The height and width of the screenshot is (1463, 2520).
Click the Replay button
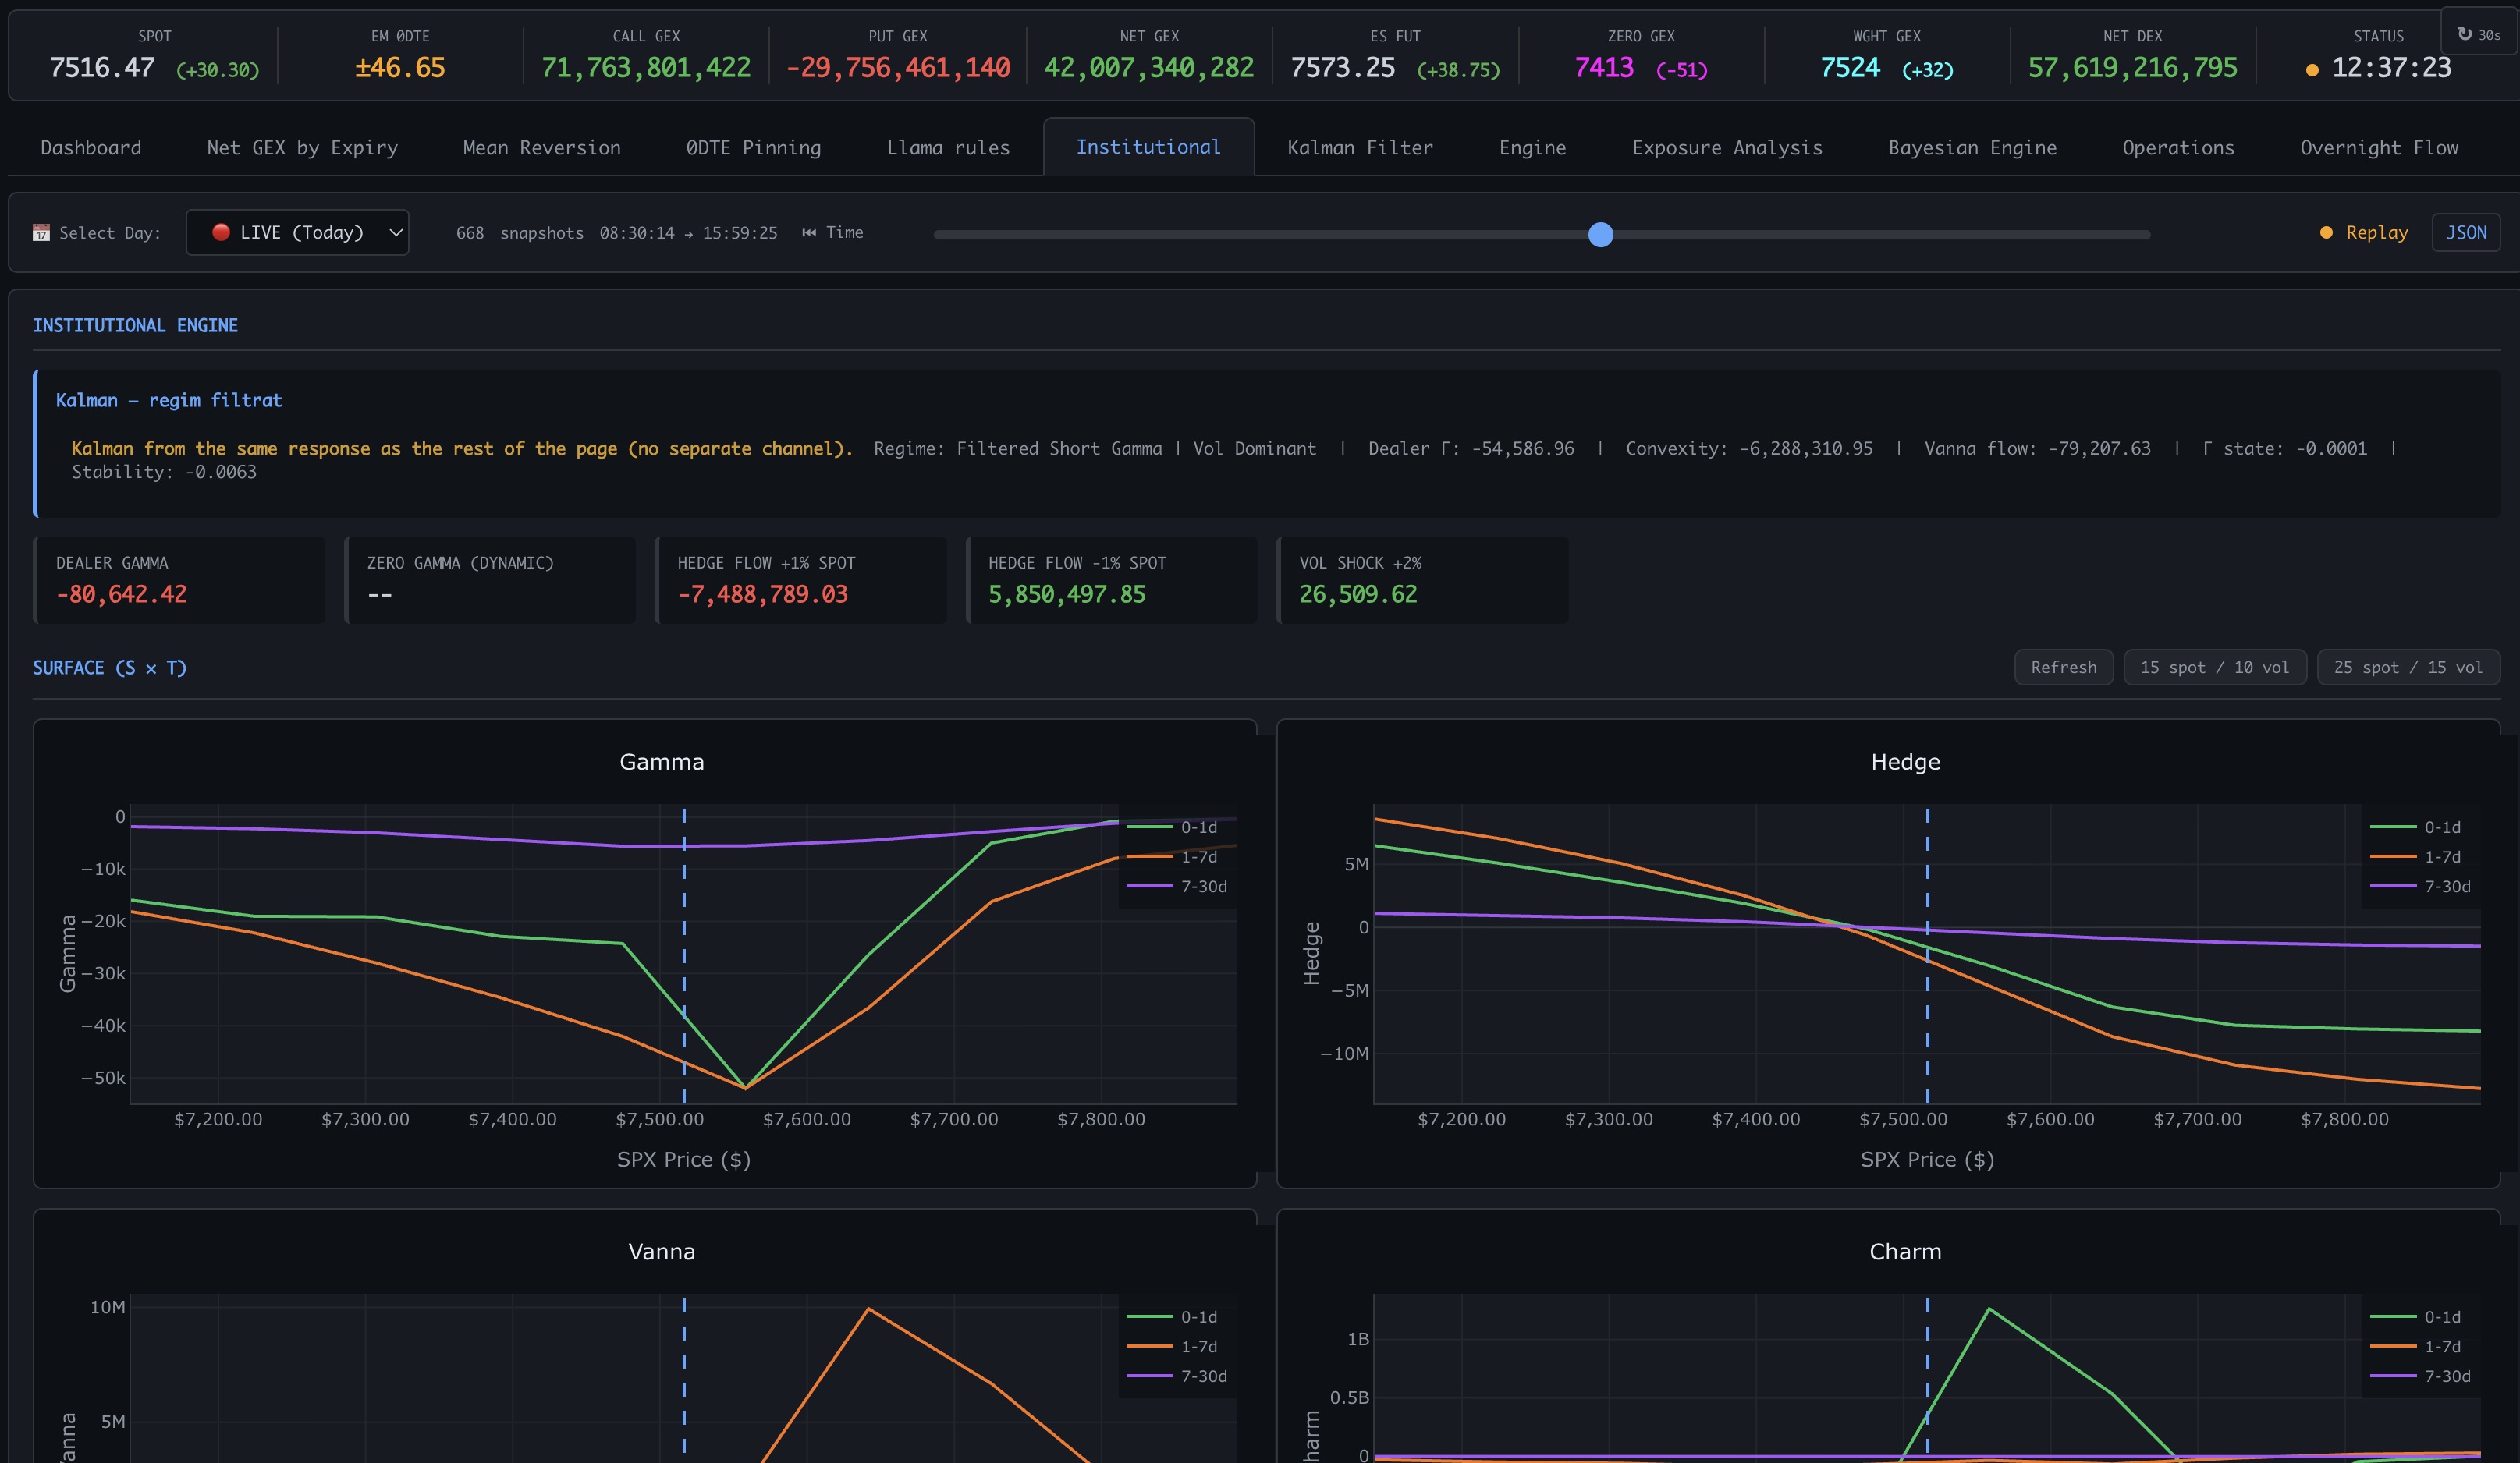[x=2377, y=233]
